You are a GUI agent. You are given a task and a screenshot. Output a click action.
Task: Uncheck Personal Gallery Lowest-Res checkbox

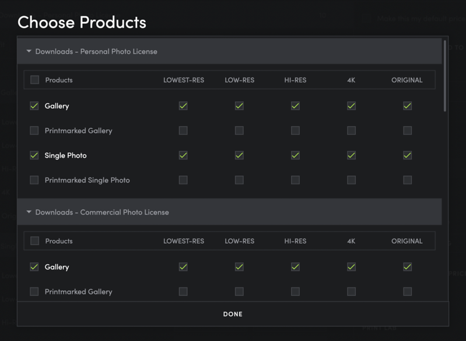click(183, 106)
